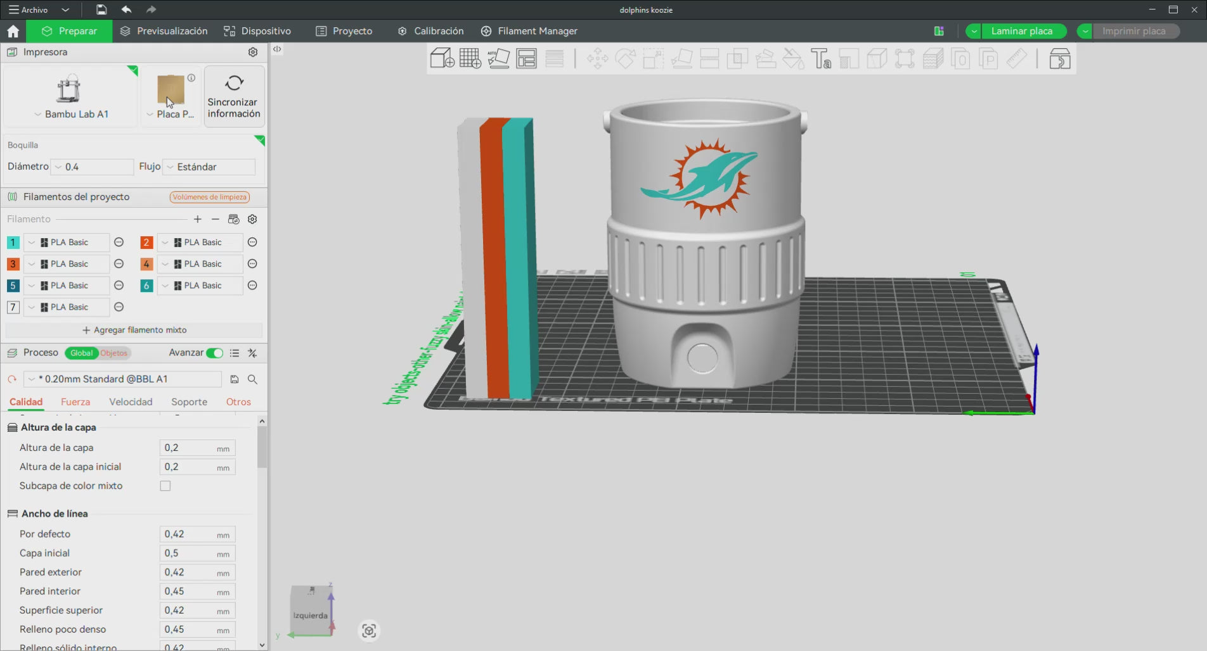Enable Subcapa de color mixto checkbox
The height and width of the screenshot is (651, 1207).
[x=165, y=486]
